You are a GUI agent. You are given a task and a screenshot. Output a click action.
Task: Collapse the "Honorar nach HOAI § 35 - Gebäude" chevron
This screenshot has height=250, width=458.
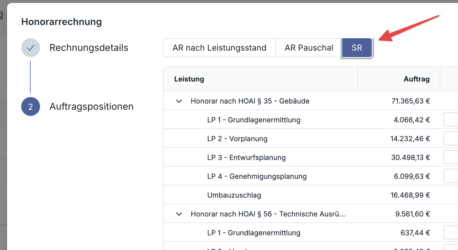coord(179,101)
